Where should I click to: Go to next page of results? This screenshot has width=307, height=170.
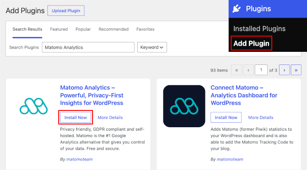284,70
